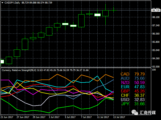Click the CAD strength value 79.79

tap(139, 74)
